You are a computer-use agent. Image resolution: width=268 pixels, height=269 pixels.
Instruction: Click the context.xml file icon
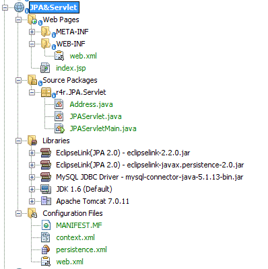[x=46, y=237]
